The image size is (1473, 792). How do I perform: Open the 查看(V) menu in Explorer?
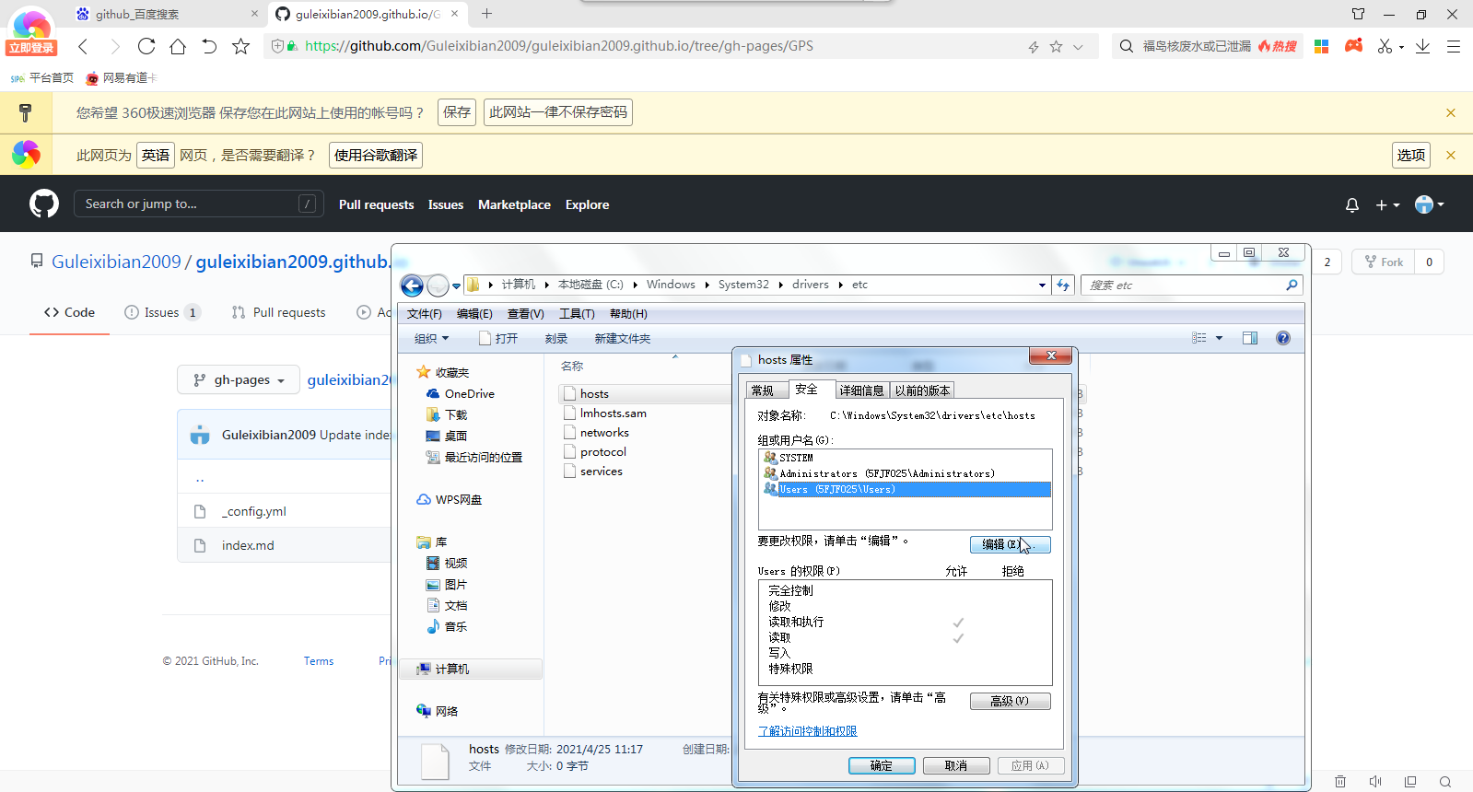(525, 314)
